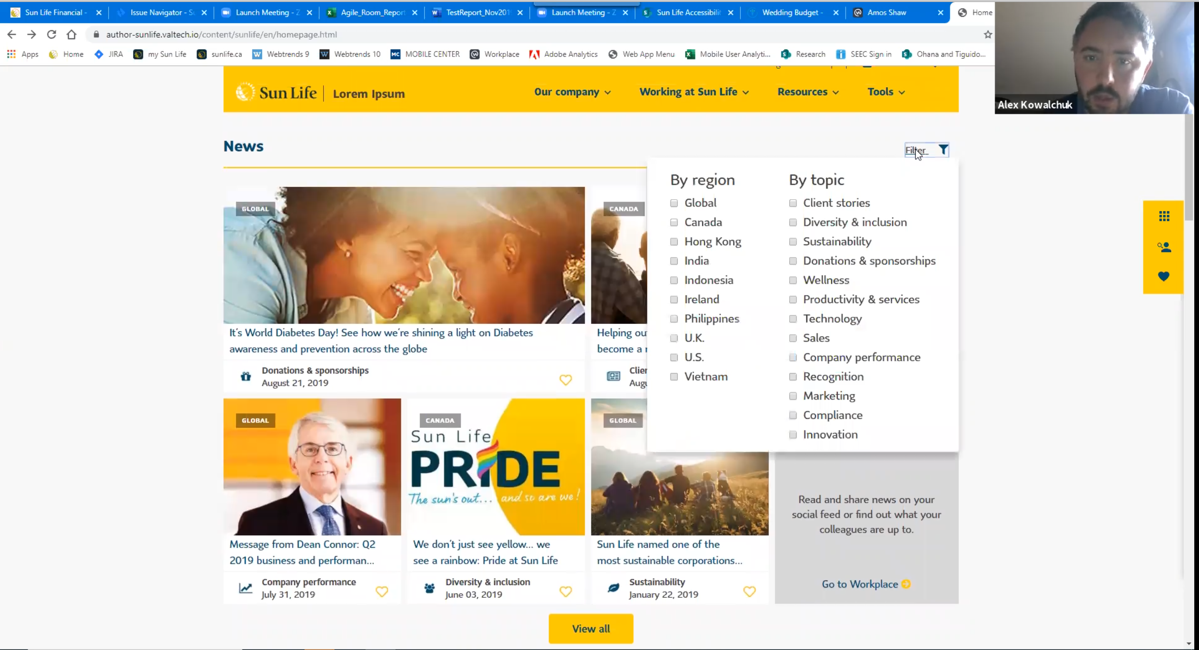Open the people search sidebar icon
Screen dimensions: 1199x650
(1164, 247)
